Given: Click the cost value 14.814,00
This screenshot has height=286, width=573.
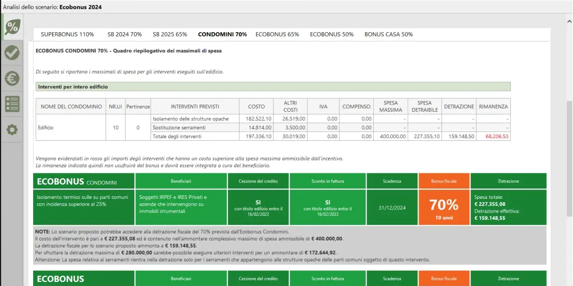Looking at the screenshot, I should tap(261, 128).
